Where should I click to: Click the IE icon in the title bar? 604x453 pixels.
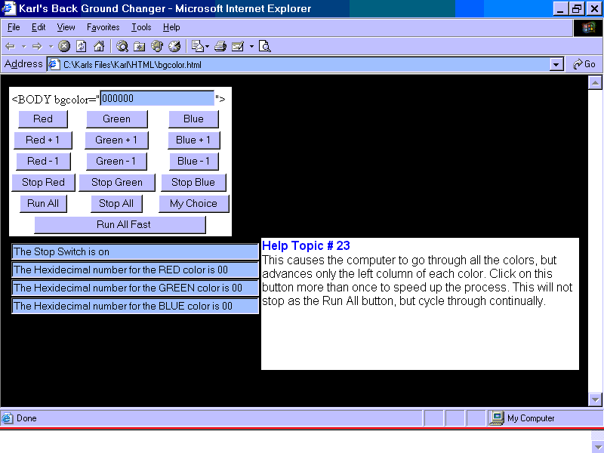pyautogui.click(x=8, y=8)
